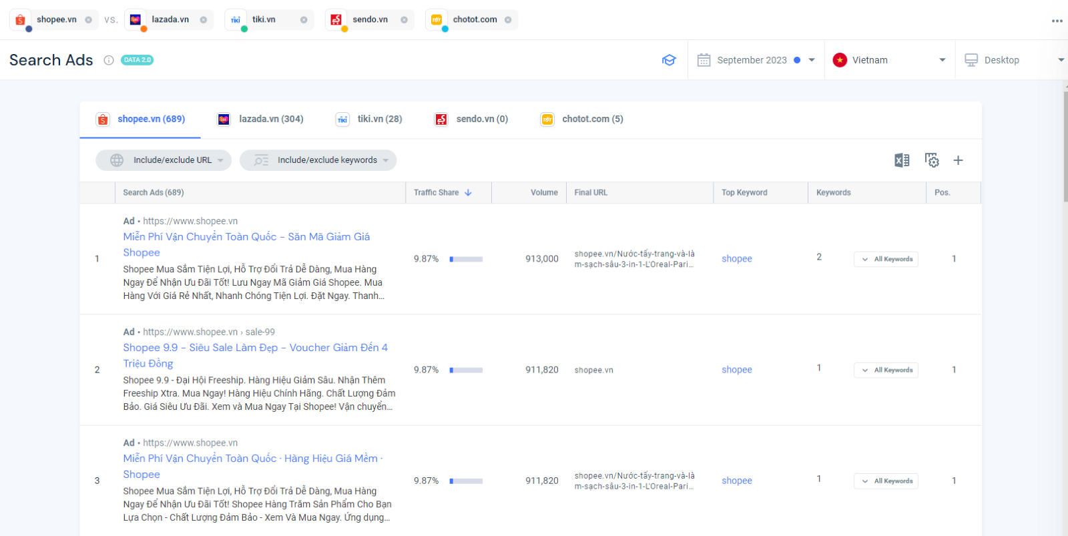
Task: Click the 'shopee' top keyword in row 1
Action: pos(737,259)
